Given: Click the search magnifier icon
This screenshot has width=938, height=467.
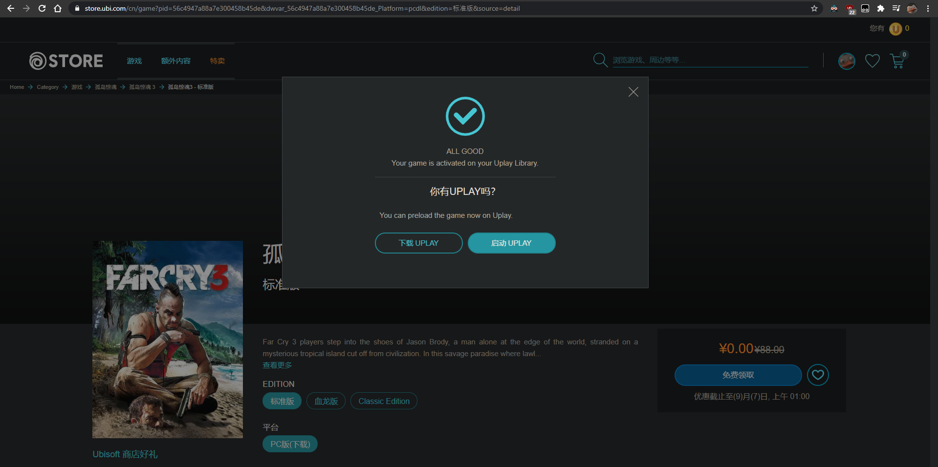Looking at the screenshot, I should 600,60.
